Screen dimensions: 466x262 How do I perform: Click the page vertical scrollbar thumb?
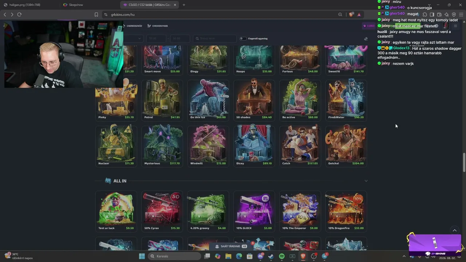point(464,163)
